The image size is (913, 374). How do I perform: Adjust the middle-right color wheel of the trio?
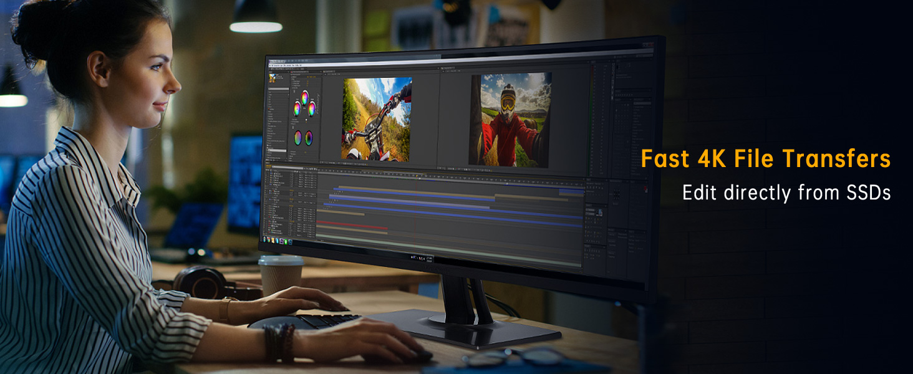(x=311, y=108)
